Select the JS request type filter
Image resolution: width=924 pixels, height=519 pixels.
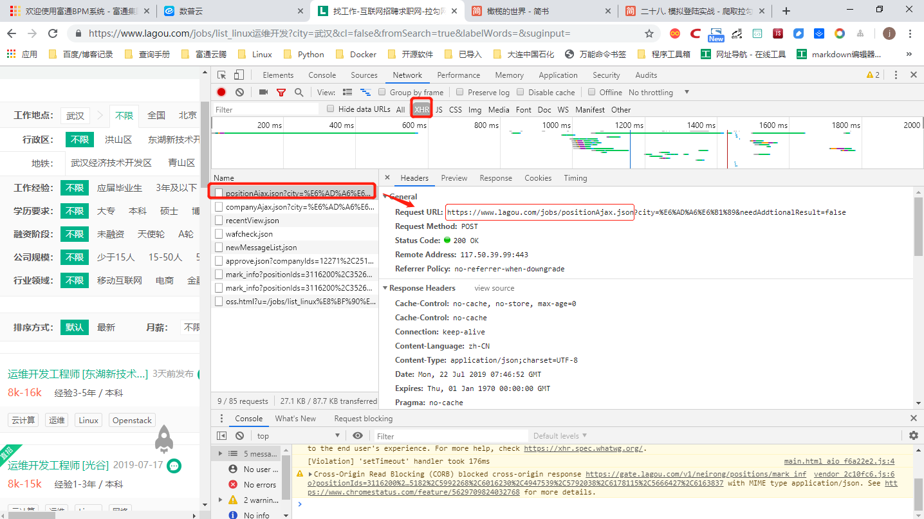[439, 110]
